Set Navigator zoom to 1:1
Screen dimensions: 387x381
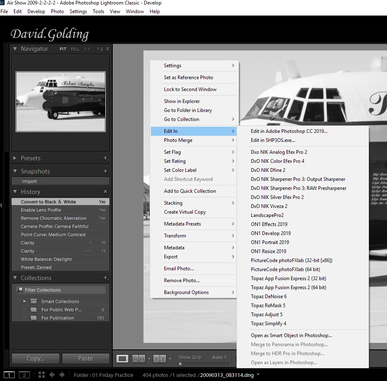pyautogui.click(x=87, y=49)
